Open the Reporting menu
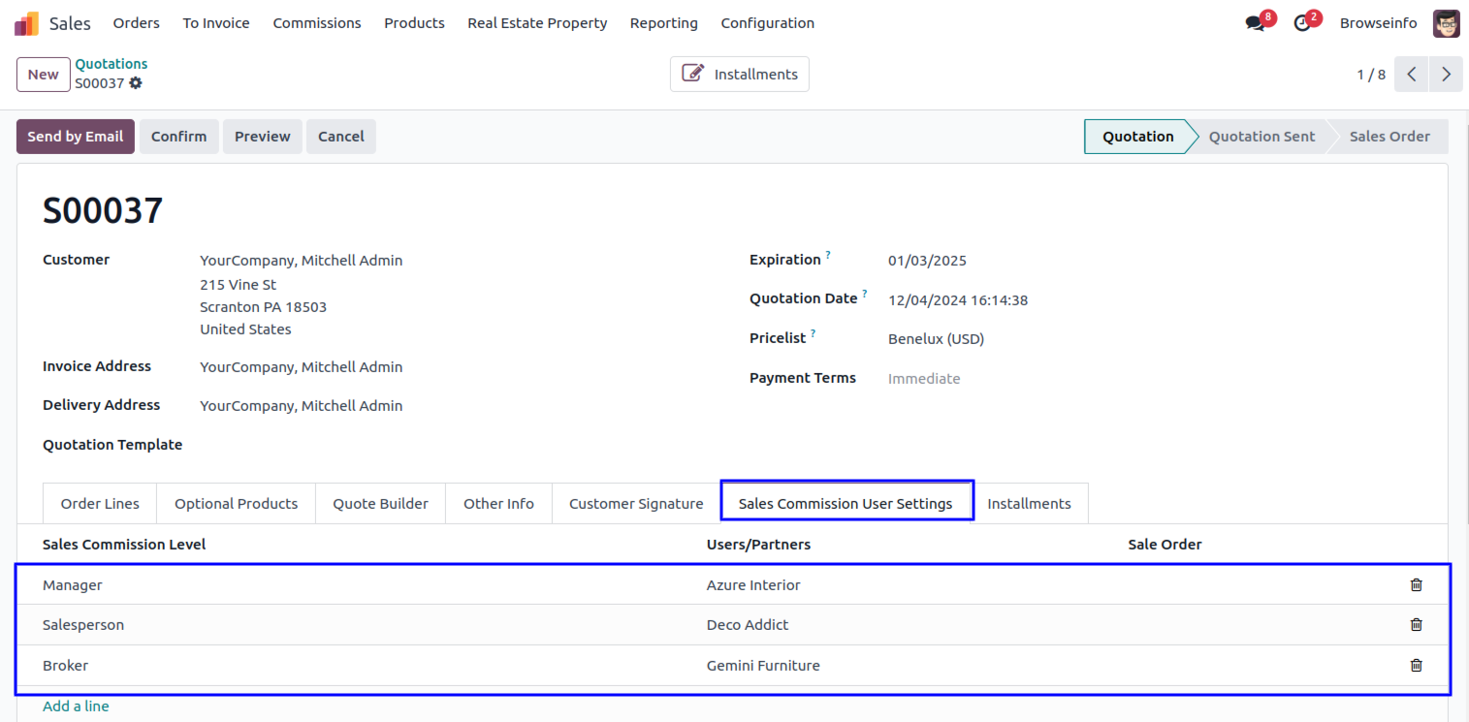Image resolution: width=1469 pixels, height=722 pixels. pyautogui.click(x=663, y=23)
